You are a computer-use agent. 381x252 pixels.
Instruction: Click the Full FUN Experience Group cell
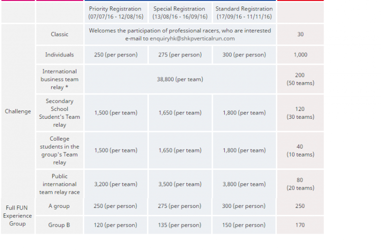coord(17,216)
